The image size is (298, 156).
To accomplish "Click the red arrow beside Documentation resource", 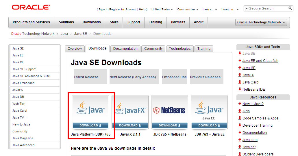I will coord(240,132).
